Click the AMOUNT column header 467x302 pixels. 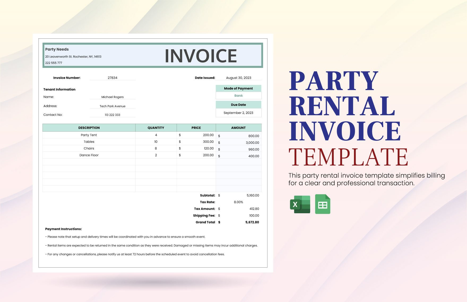click(239, 128)
